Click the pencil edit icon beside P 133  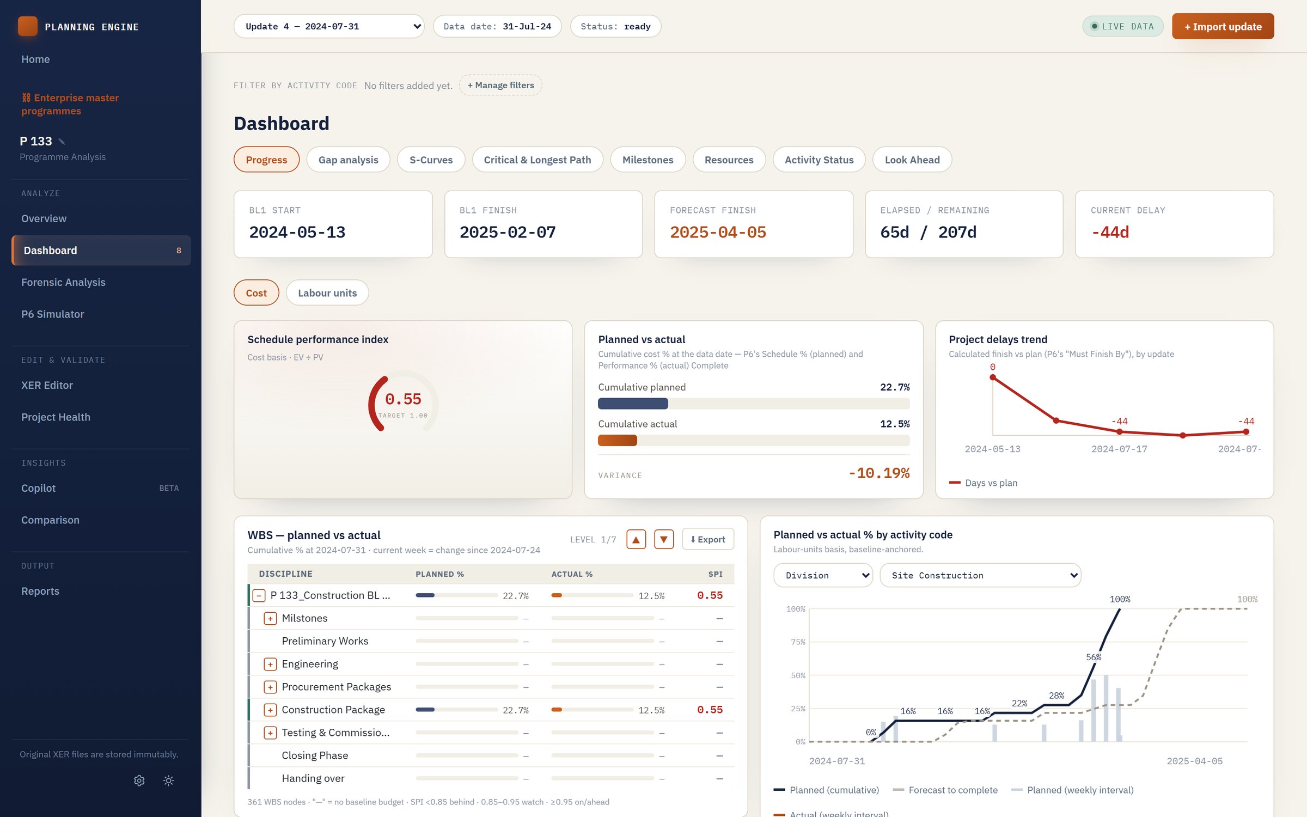coord(62,142)
